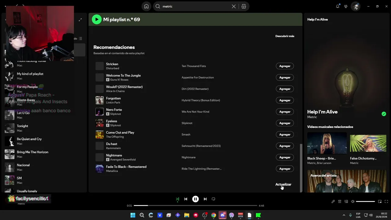Open Discord from the taskbar
The image size is (391, 220).
(x=223, y=215)
